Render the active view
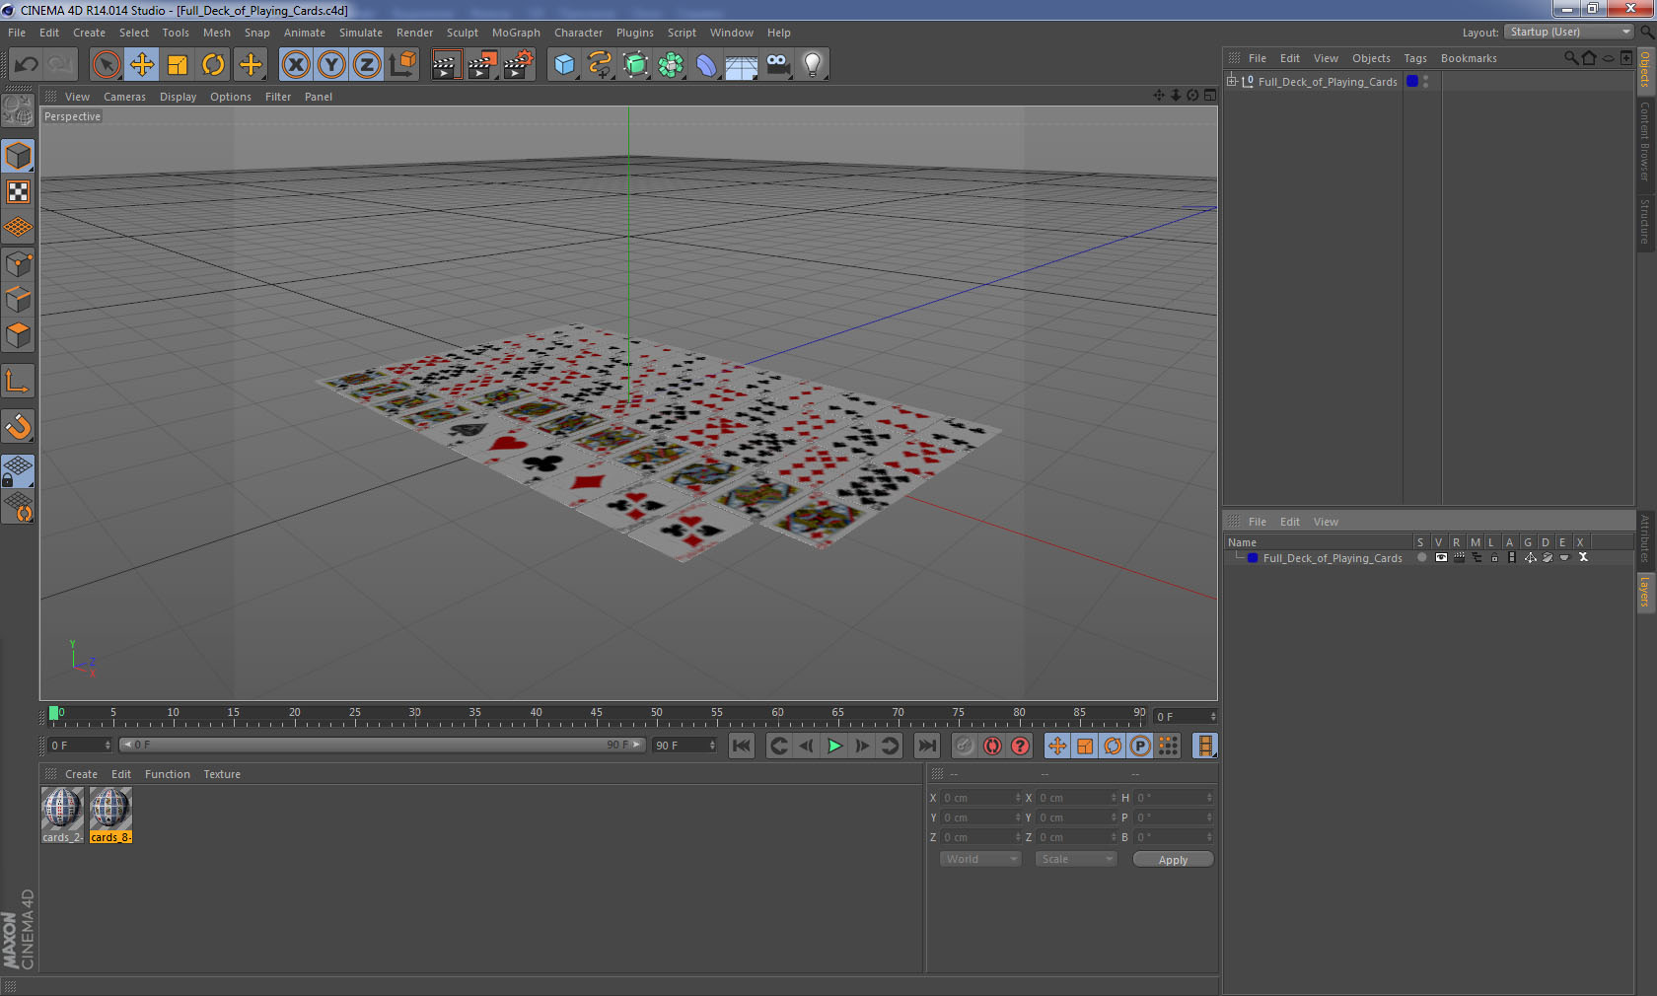 click(446, 65)
